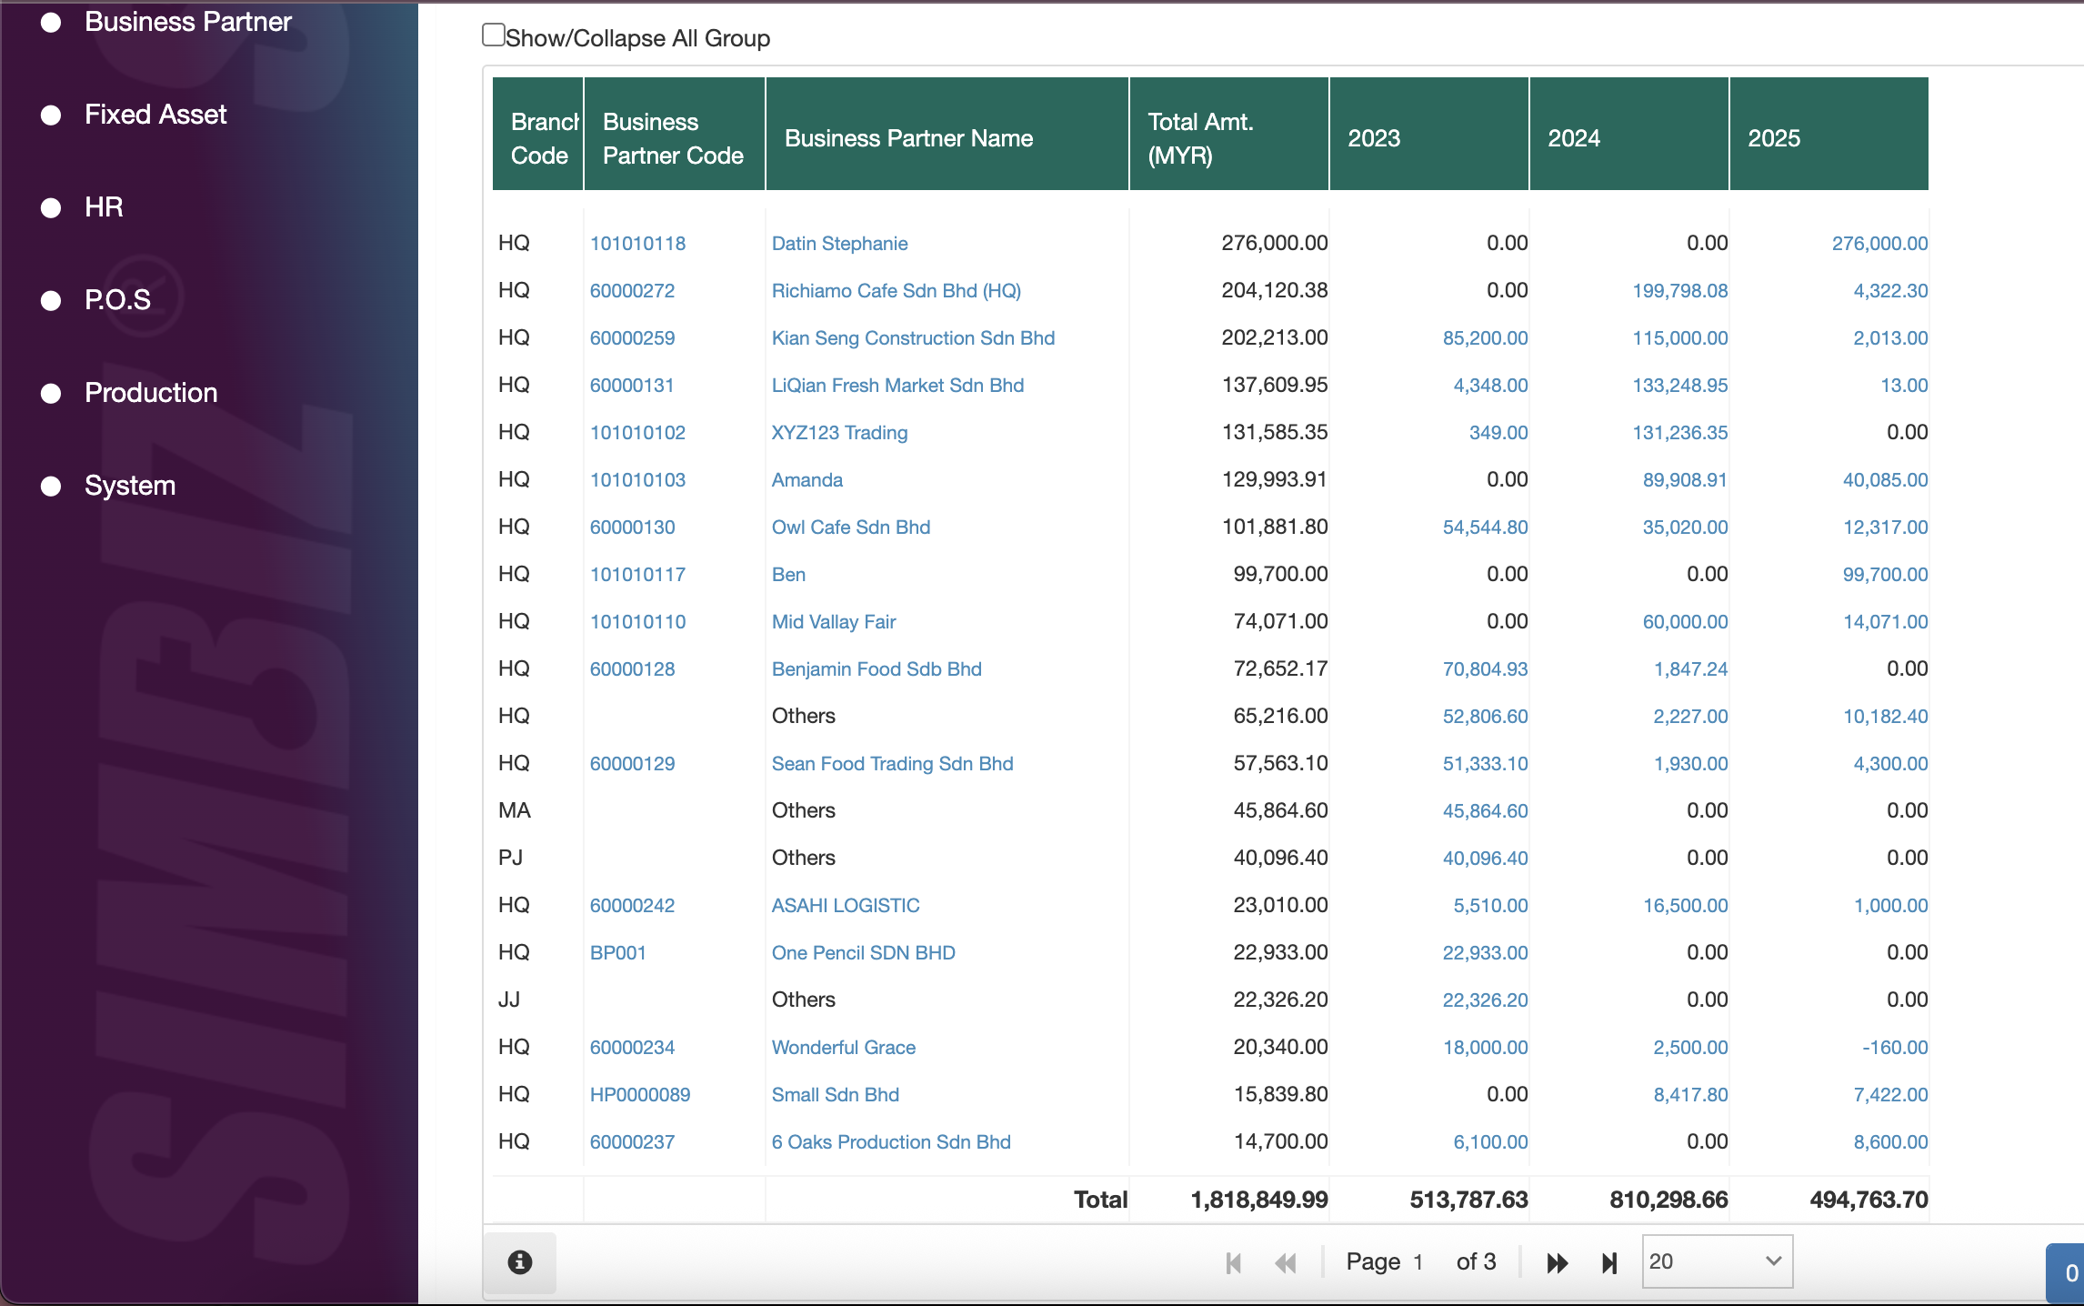The width and height of the screenshot is (2084, 1306).
Task: Go to first page arrow
Action: [1234, 1263]
